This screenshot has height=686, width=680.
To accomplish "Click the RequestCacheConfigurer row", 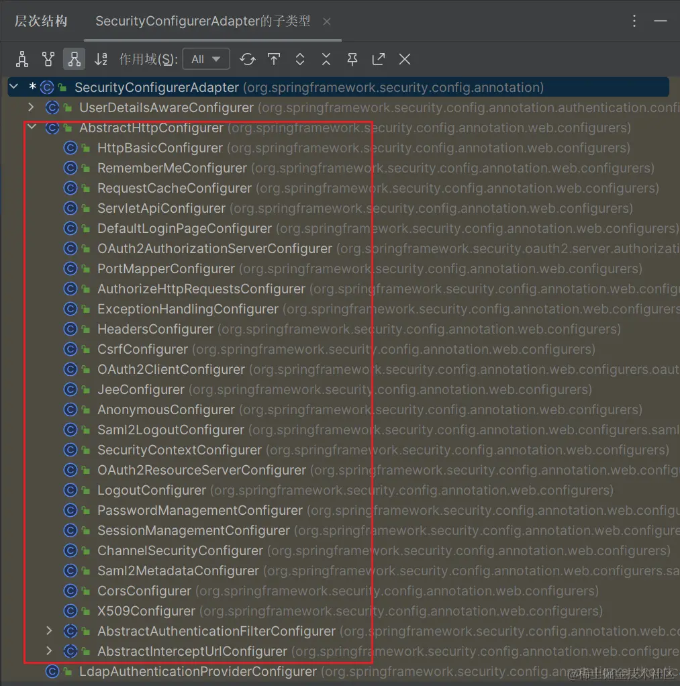I will pyautogui.click(x=174, y=188).
